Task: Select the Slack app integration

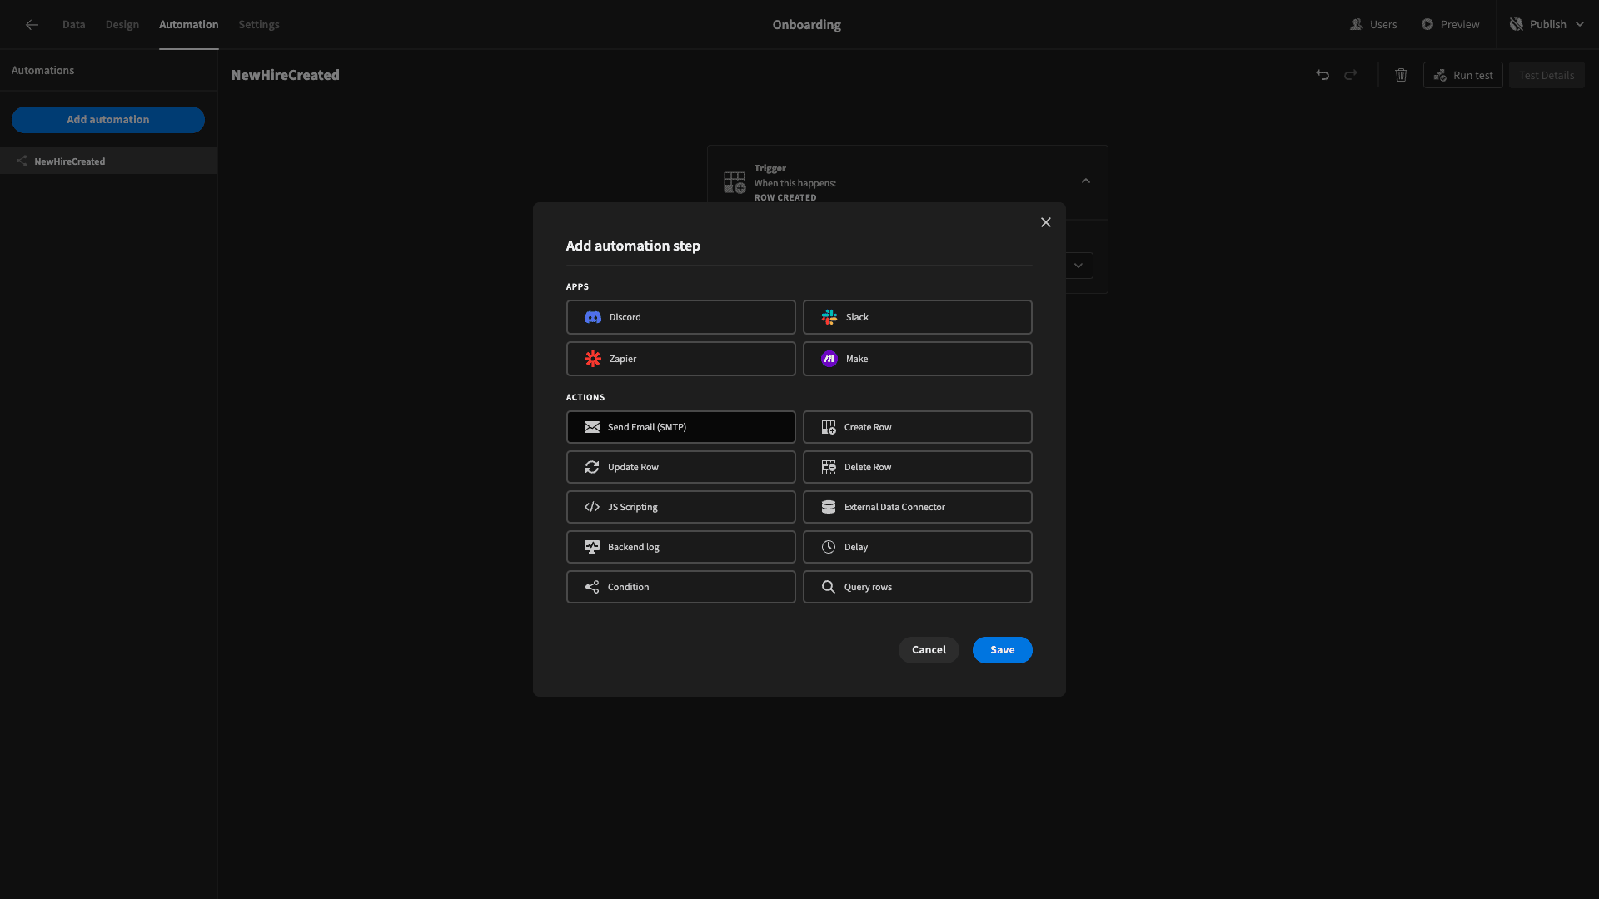Action: 917,317
